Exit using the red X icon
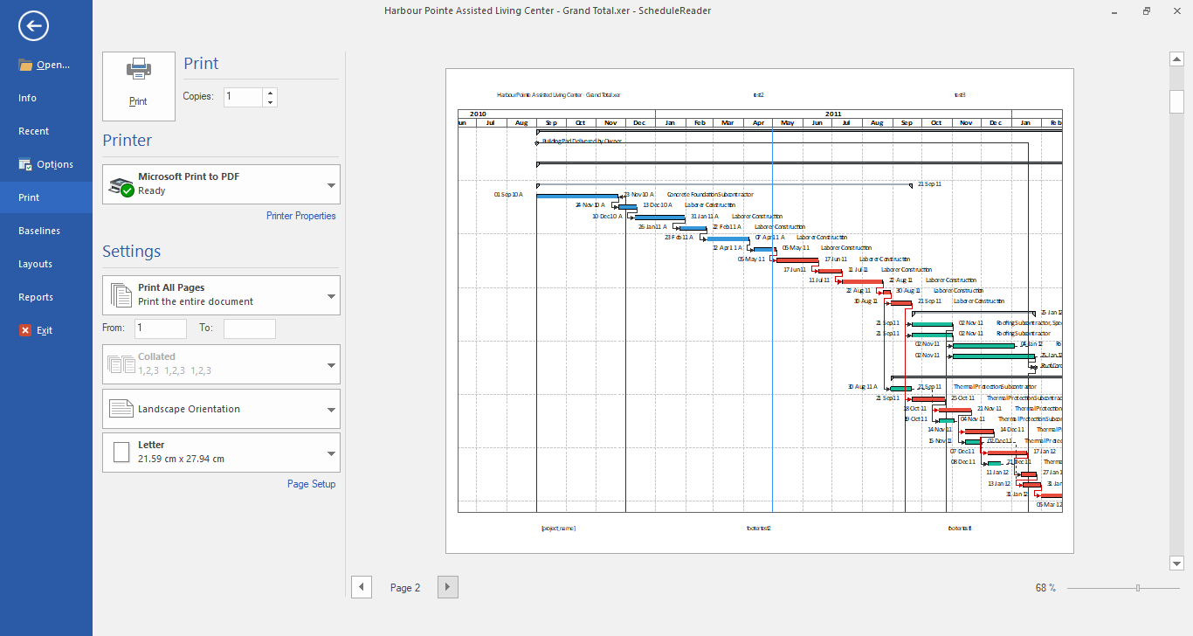Screen dimensions: 1193x636 (24, 329)
